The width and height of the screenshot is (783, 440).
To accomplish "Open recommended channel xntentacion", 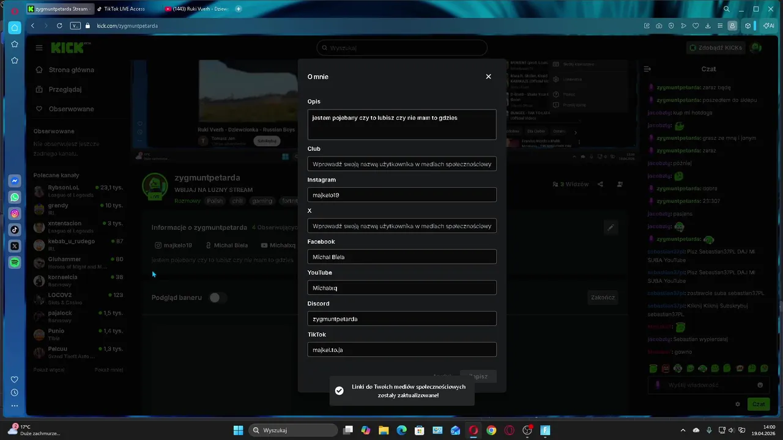I will tap(78, 227).
